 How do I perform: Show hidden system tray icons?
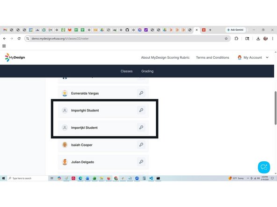[248, 178]
